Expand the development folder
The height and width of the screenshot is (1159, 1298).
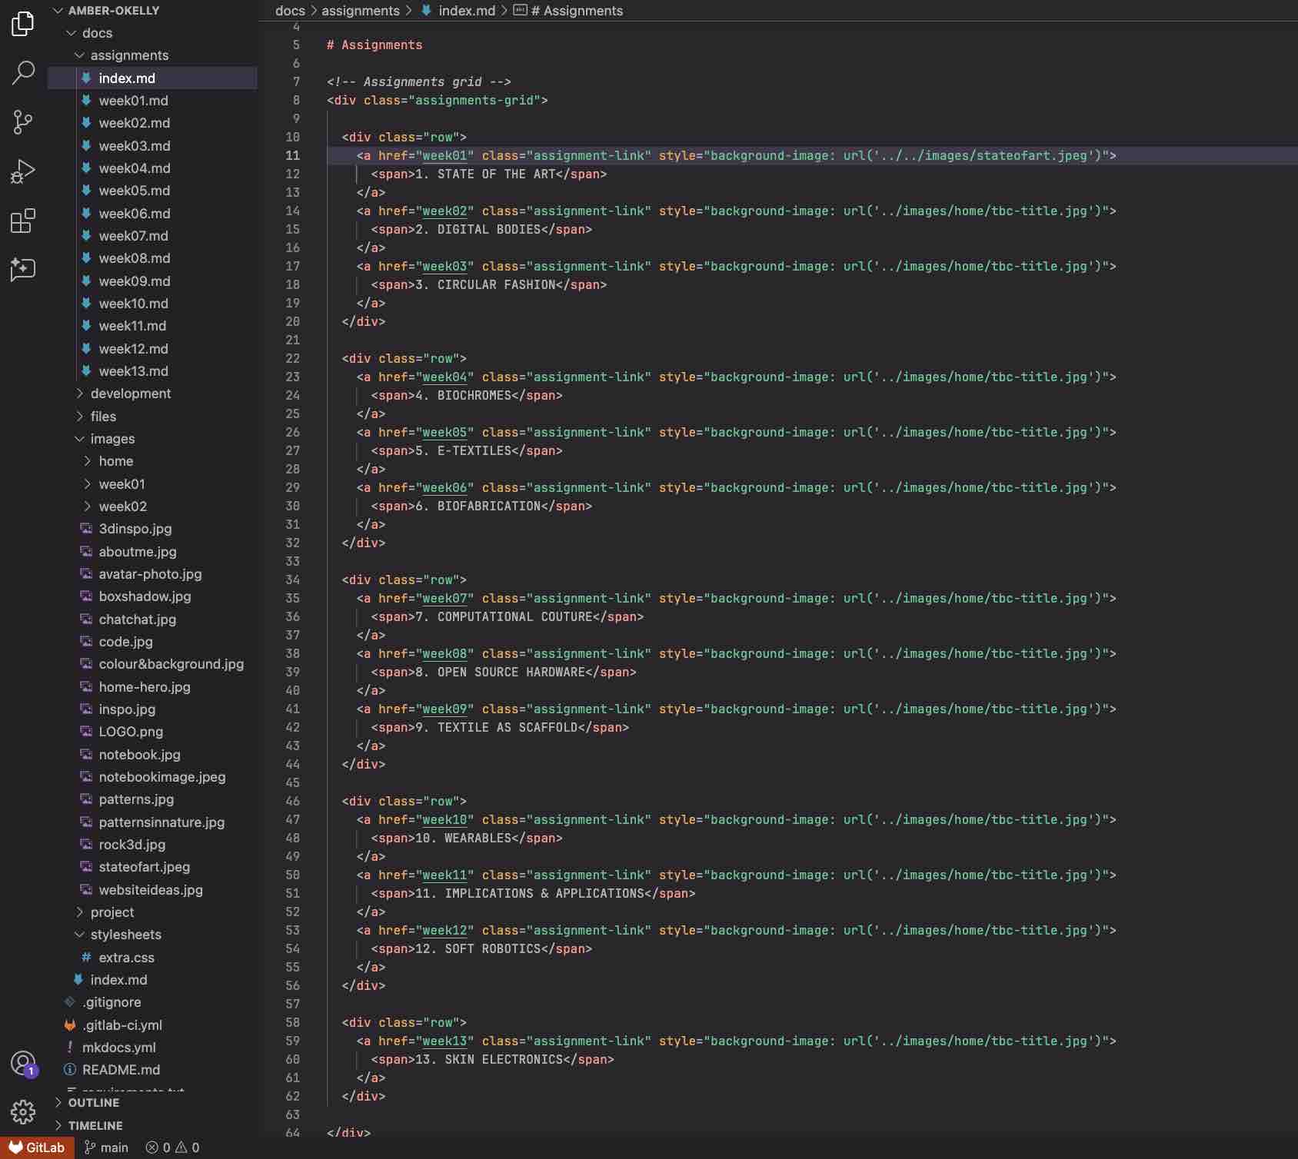130,394
